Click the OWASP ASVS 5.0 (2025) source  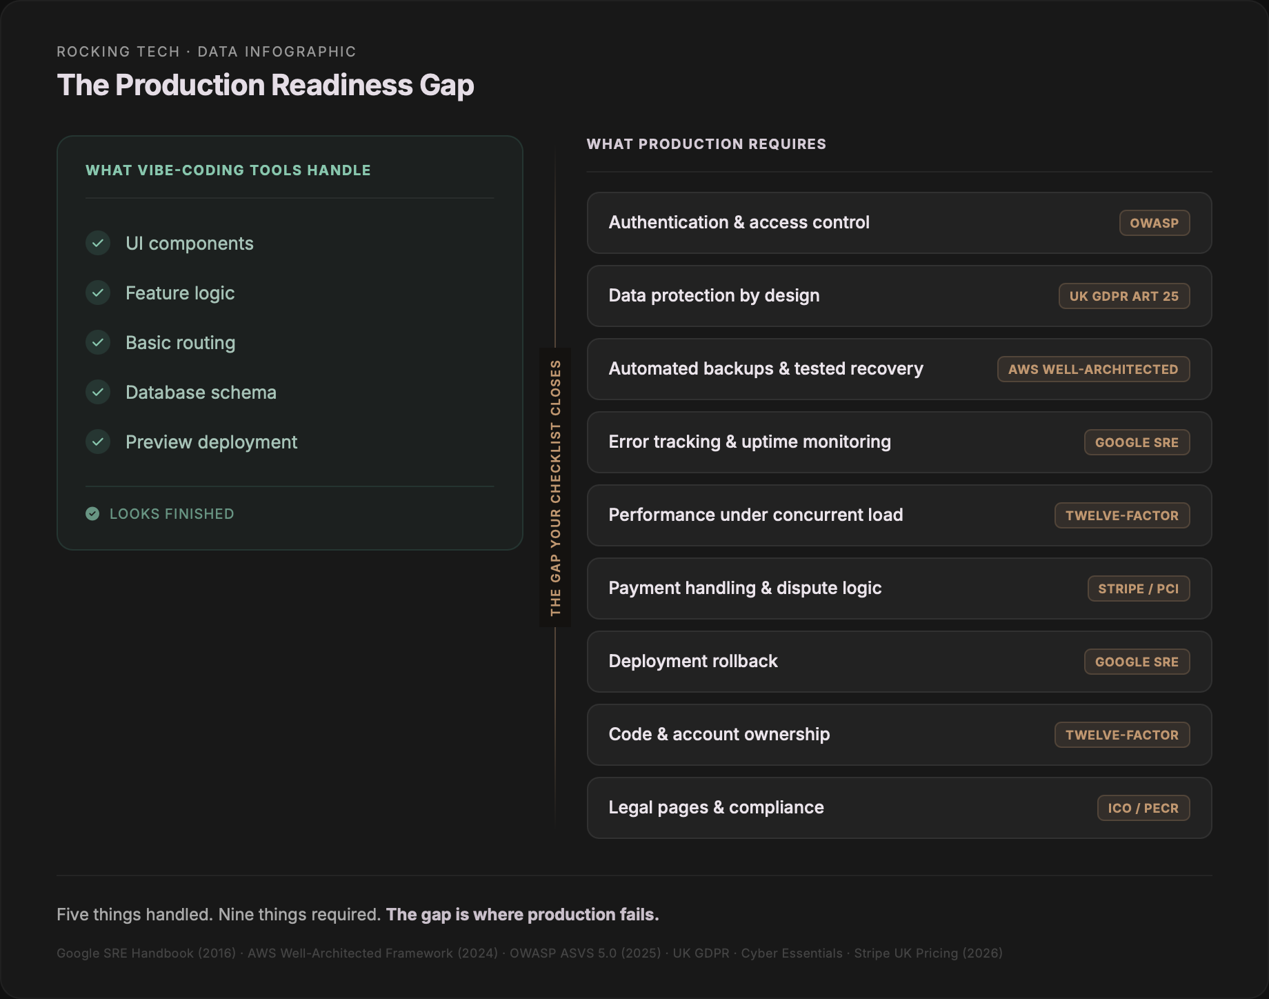tap(585, 953)
